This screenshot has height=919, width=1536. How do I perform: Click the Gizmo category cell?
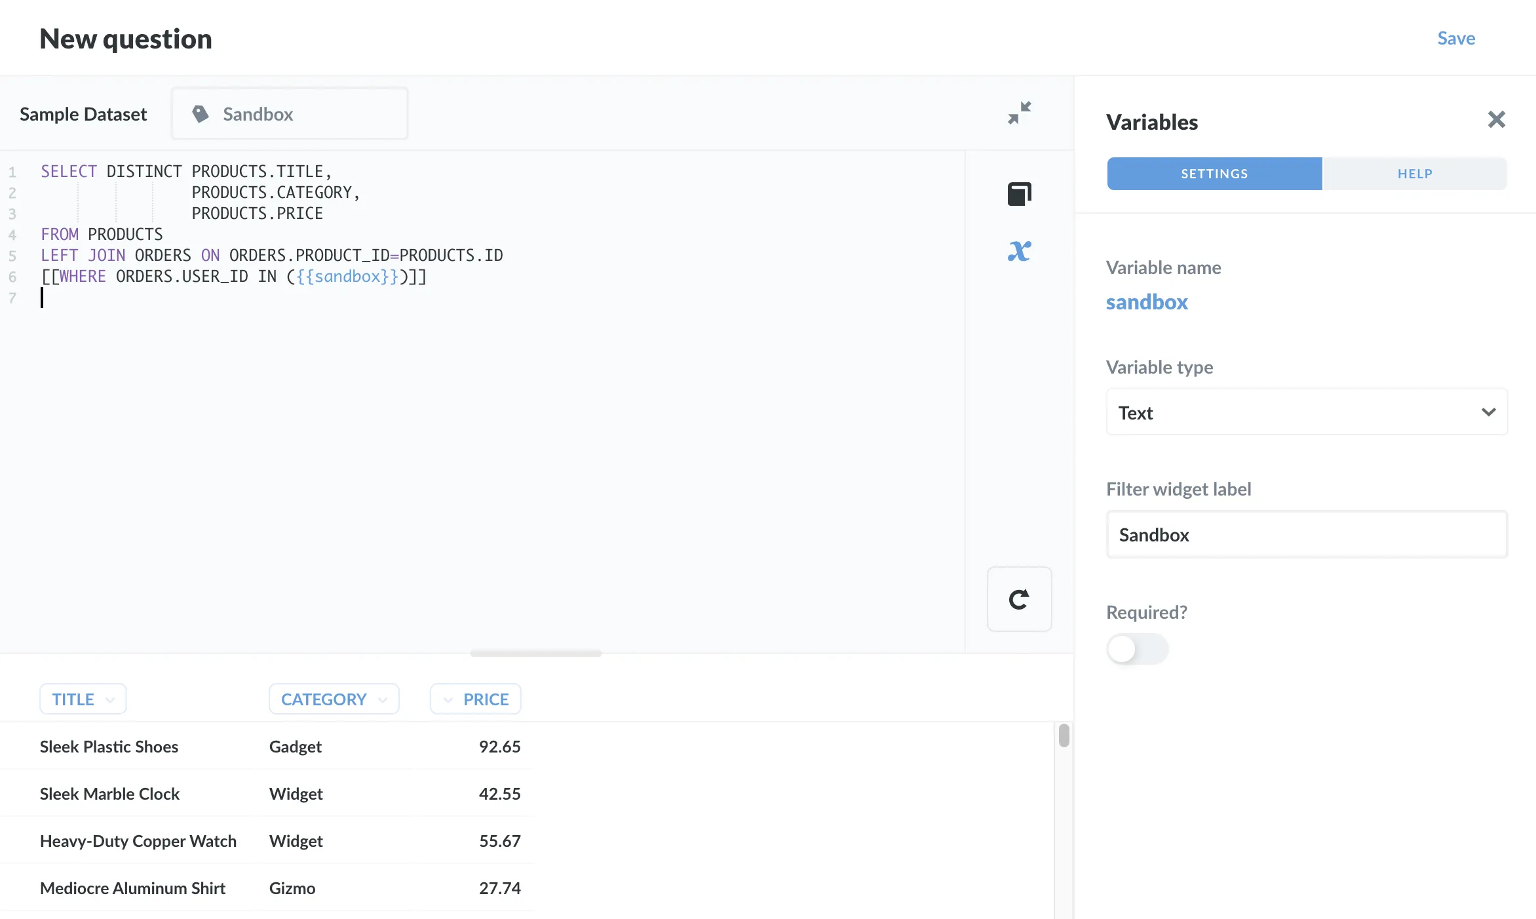pyautogui.click(x=292, y=888)
